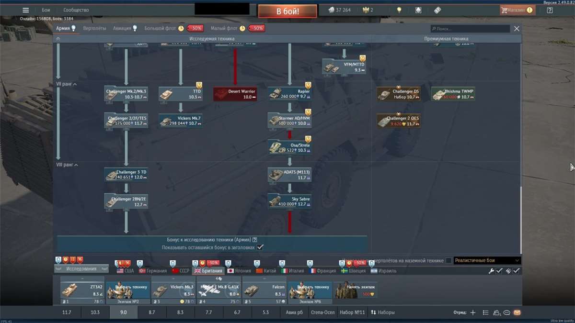
Task: Open the Реалистичные бои game mode dropdown
Action: point(485,260)
